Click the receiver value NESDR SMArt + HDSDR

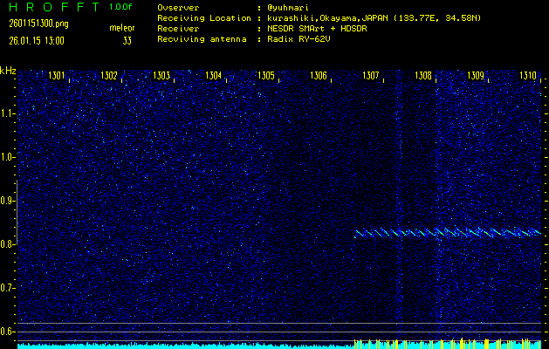317,29
